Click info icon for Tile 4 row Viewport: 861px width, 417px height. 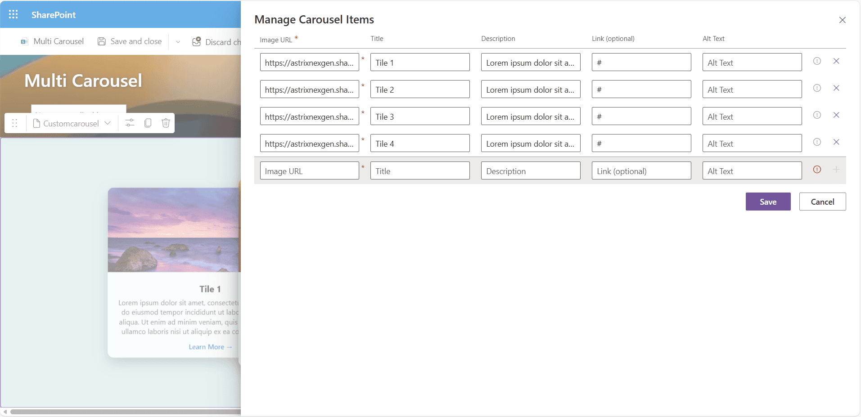point(817,142)
